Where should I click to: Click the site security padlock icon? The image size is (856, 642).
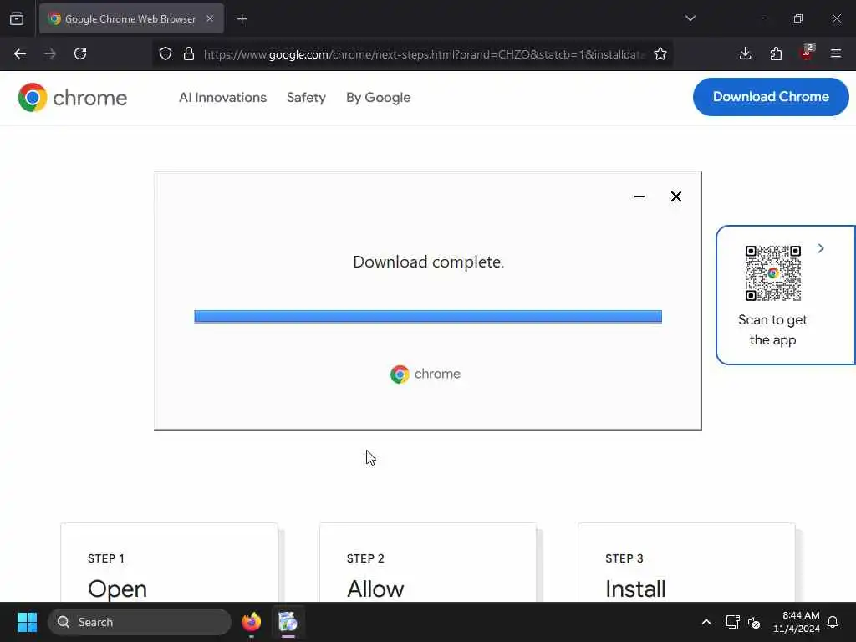pyautogui.click(x=189, y=53)
